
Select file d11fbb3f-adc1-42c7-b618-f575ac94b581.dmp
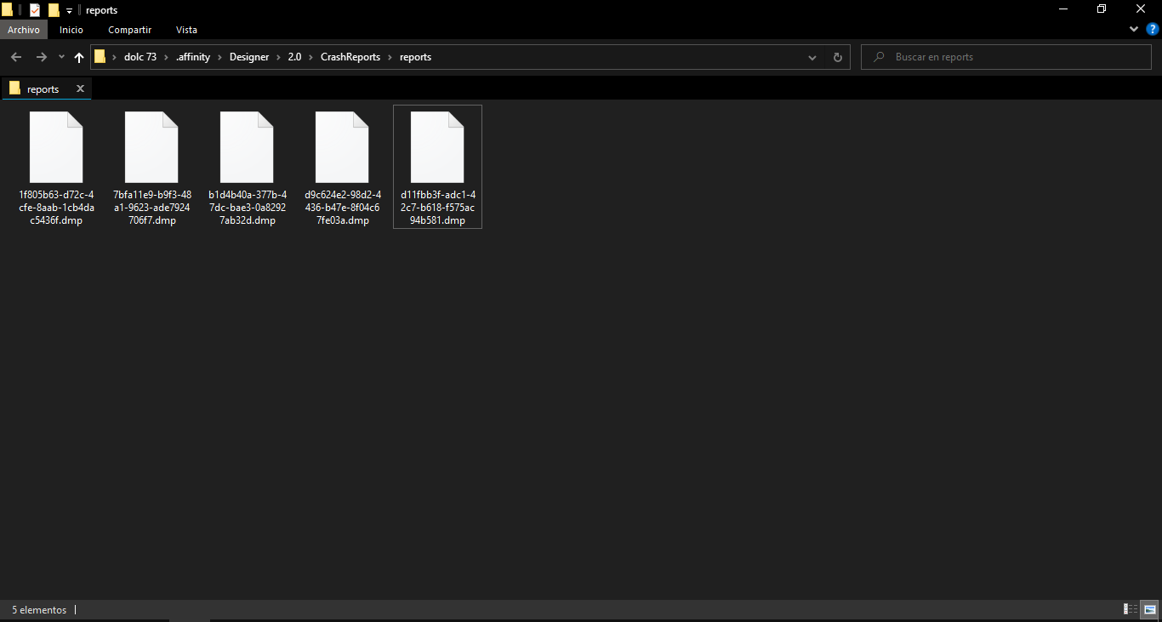[437, 167]
